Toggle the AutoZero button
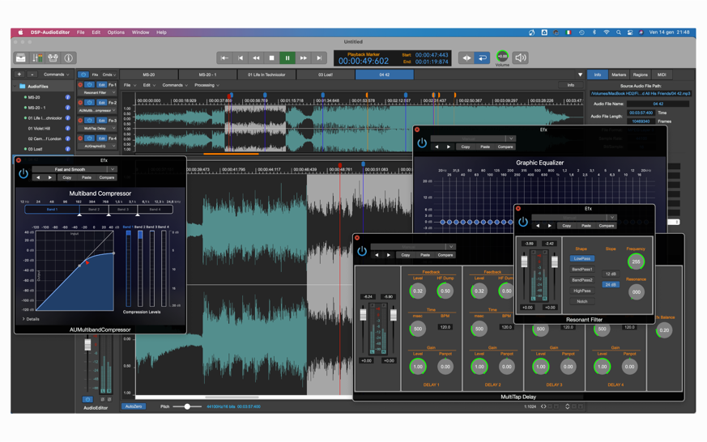 pos(134,406)
